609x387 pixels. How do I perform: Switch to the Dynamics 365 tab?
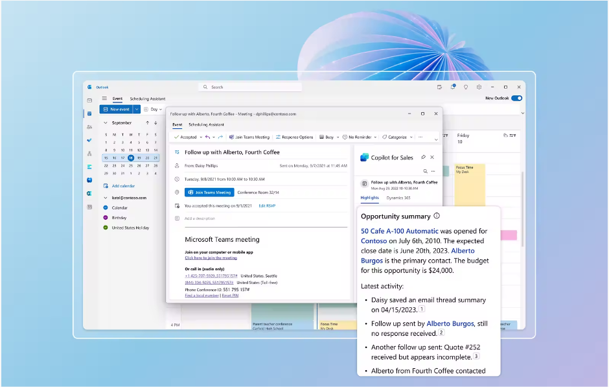pos(398,198)
